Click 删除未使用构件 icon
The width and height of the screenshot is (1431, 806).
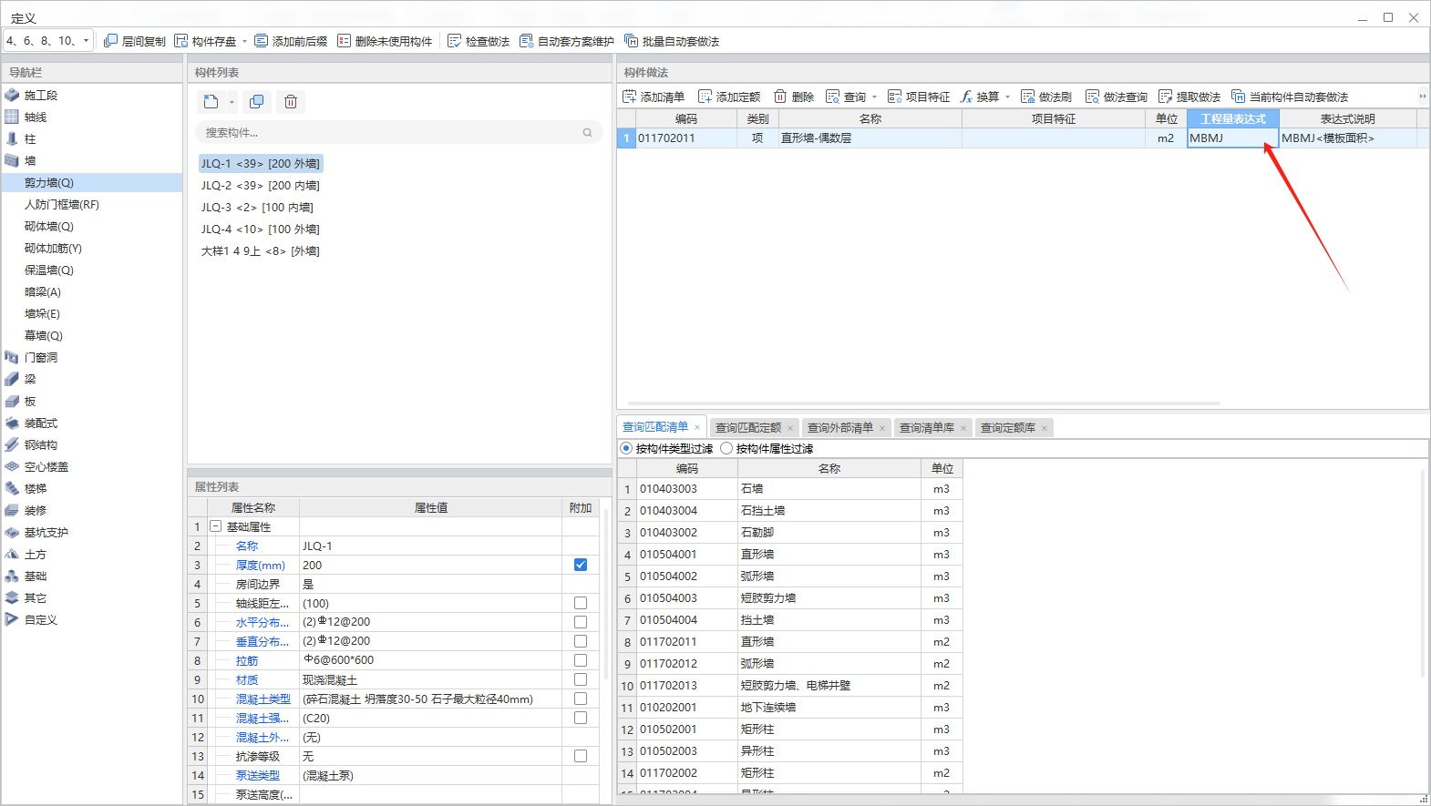(344, 41)
